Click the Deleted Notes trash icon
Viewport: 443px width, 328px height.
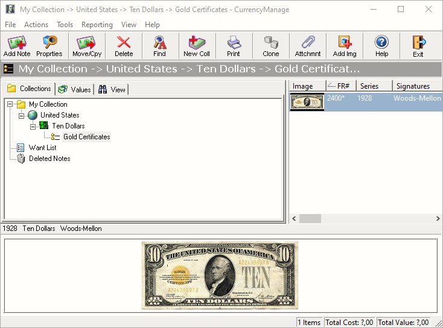tap(21, 159)
